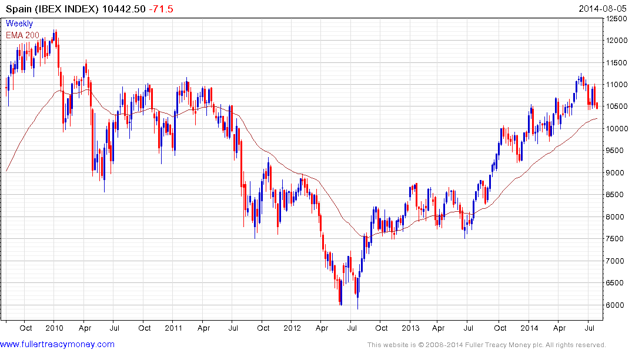
Task: Click the 'Weekly' interval label
Action: 19,24
